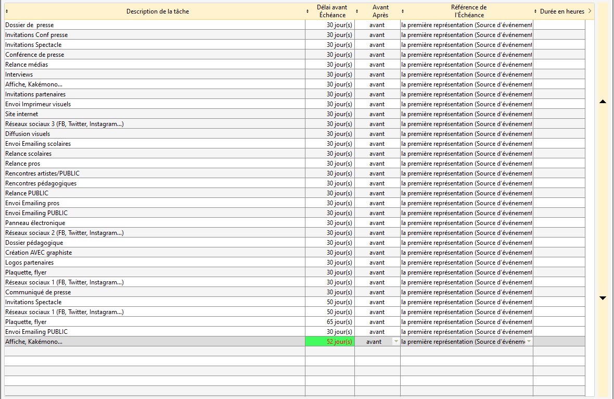Image resolution: width=614 pixels, height=399 pixels.
Task: Expand the Référence dropdown in the selected row
Action: point(529,342)
